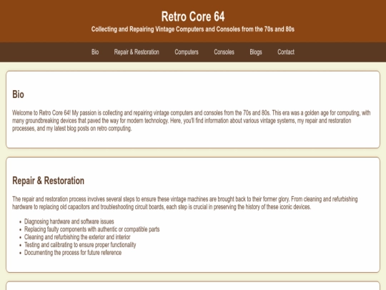The height and width of the screenshot is (290, 386).
Task: Go to Repair & Restoration nav link
Action: pos(137,52)
